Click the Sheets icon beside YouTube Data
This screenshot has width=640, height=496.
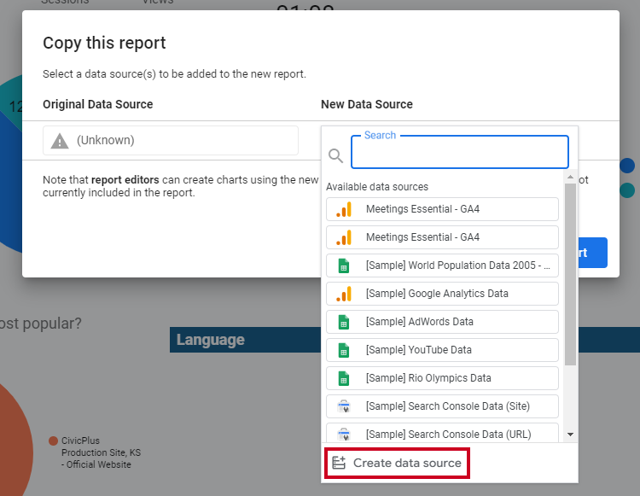[344, 350]
